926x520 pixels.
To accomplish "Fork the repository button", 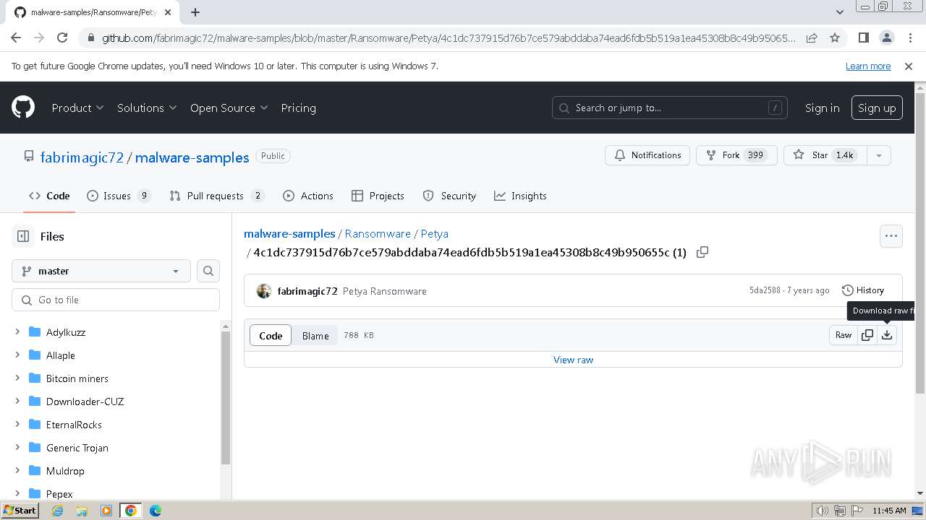I will click(736, 155).
